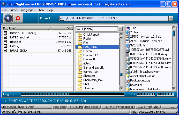Sort list by Size column header
This screenshot has width=179, height=115.
(x=62, y=28)
